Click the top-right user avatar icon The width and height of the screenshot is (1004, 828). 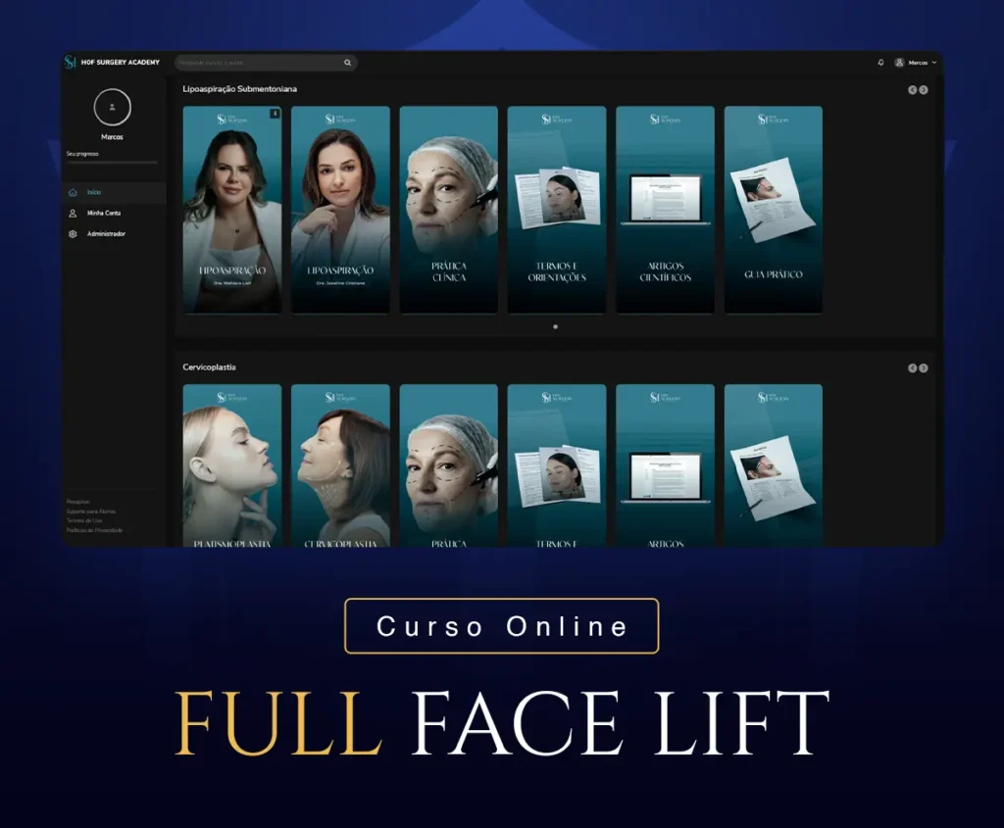point(899,62)
